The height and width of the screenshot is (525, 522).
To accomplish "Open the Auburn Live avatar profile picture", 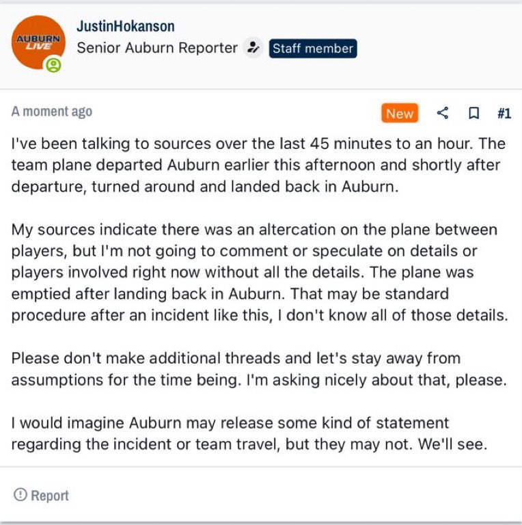I will point(38,42).
